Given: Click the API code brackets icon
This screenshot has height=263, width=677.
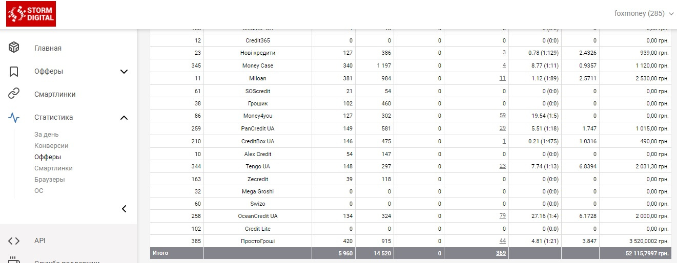Looking at the screenshot, I should (x=14, y=240).
